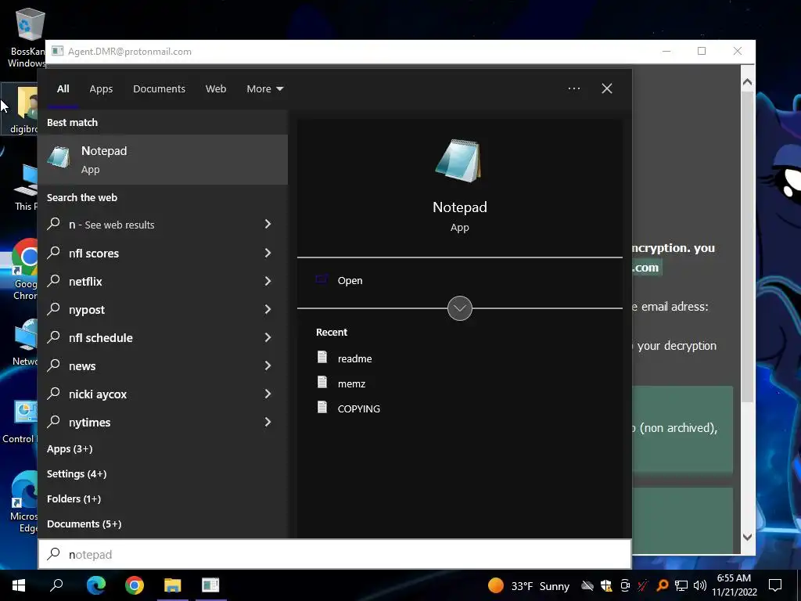Click the red slashed tray icon
This screenshot has width=801, height=601.
click(x=643, y=585)
